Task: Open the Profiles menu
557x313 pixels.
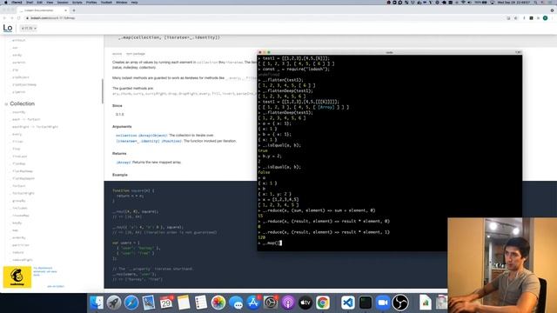Action: point(91,2)
